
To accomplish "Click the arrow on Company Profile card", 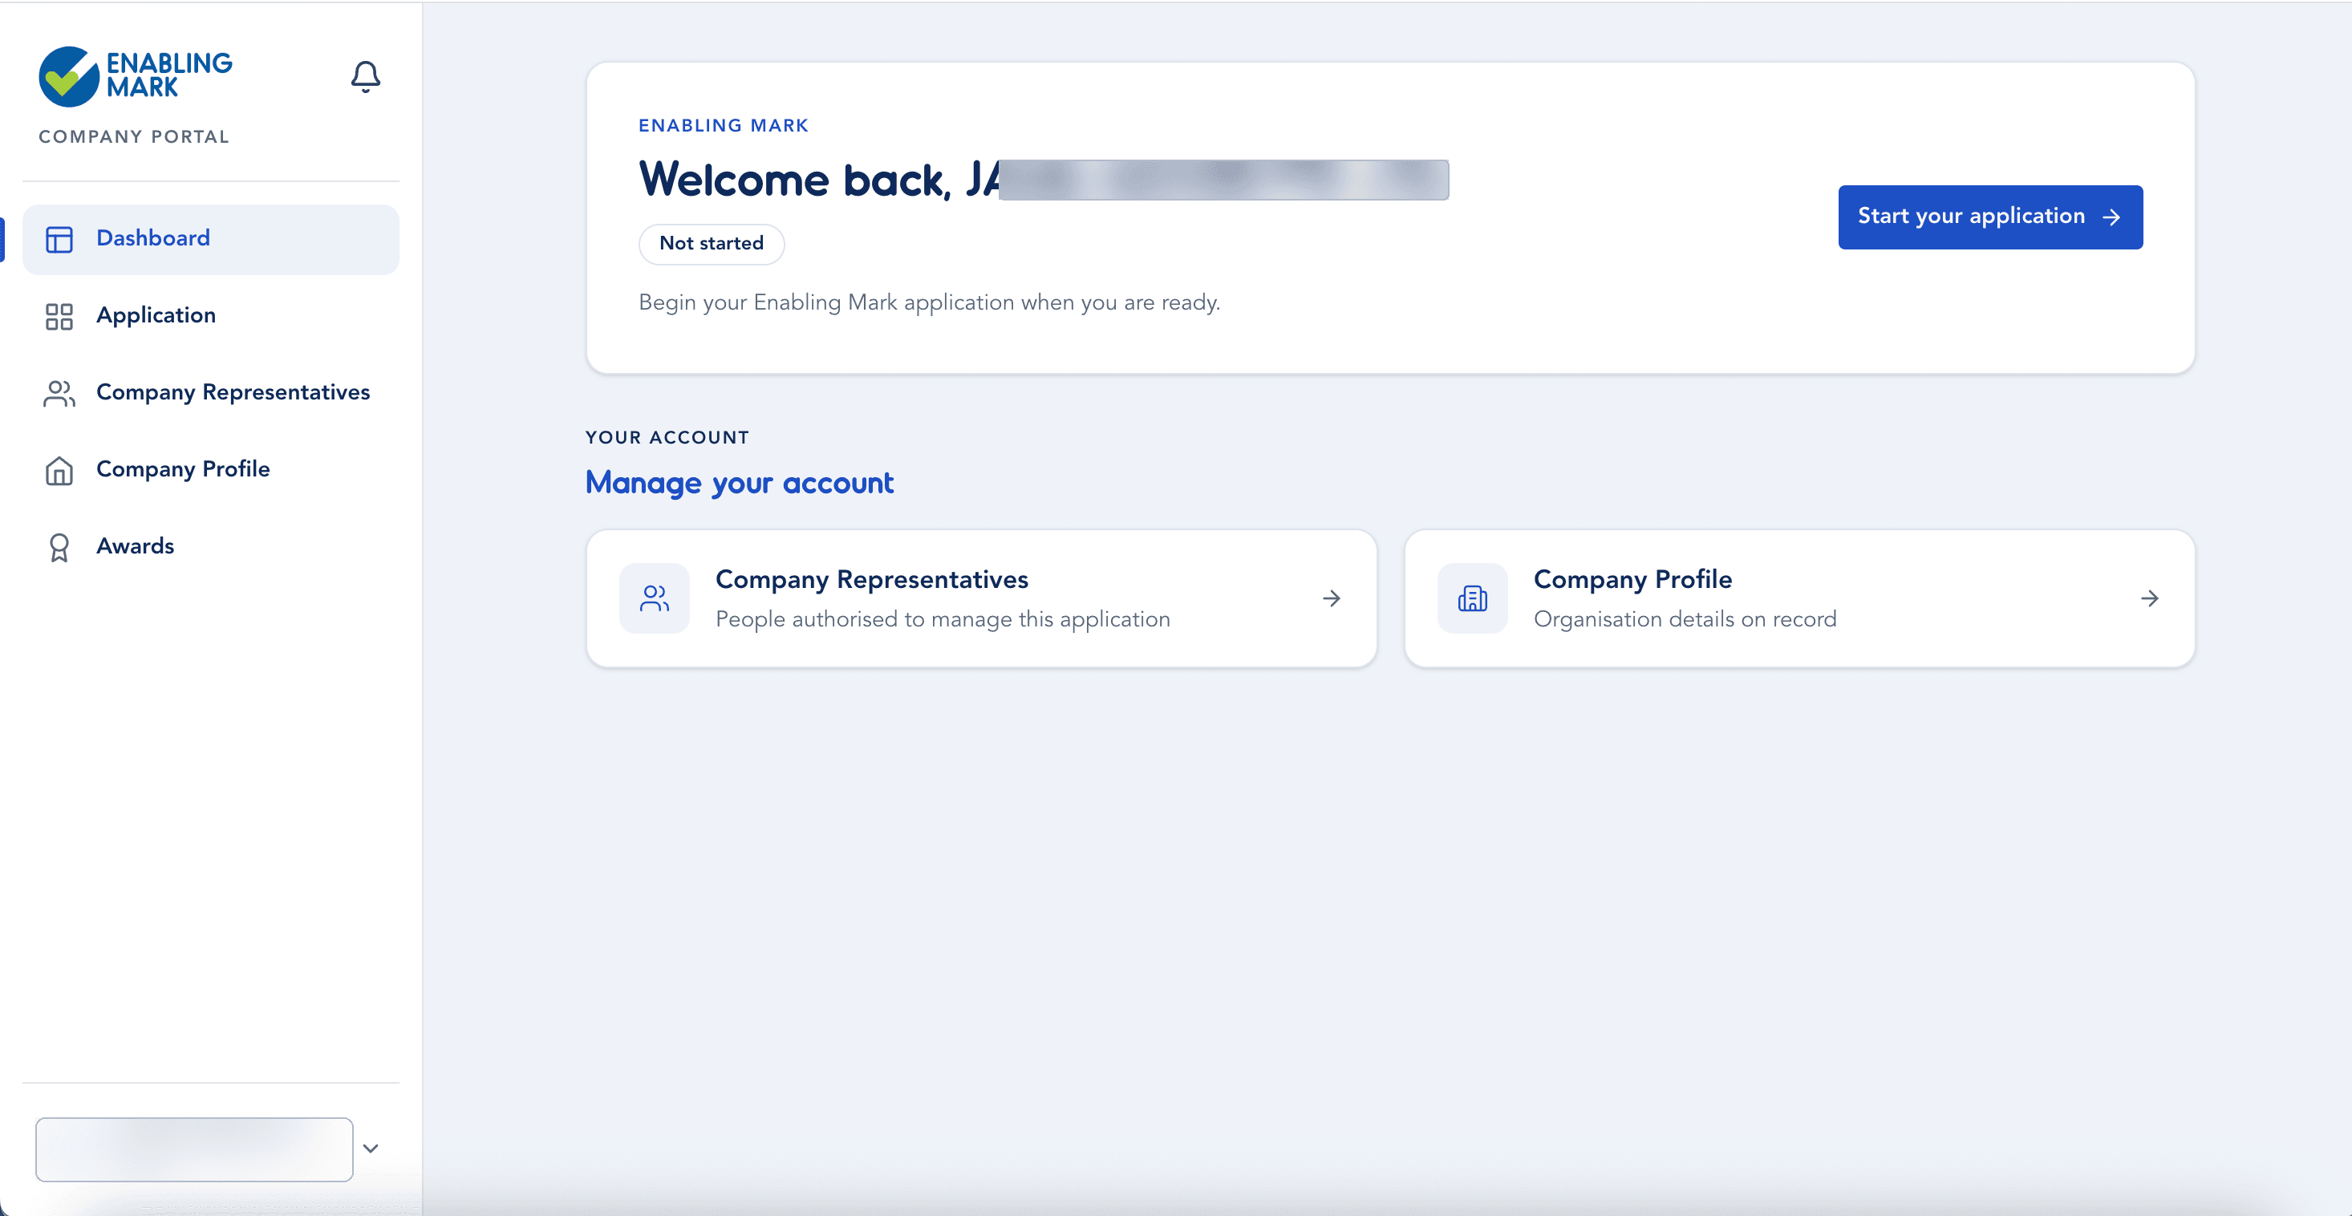I will tap(2149, 598).
